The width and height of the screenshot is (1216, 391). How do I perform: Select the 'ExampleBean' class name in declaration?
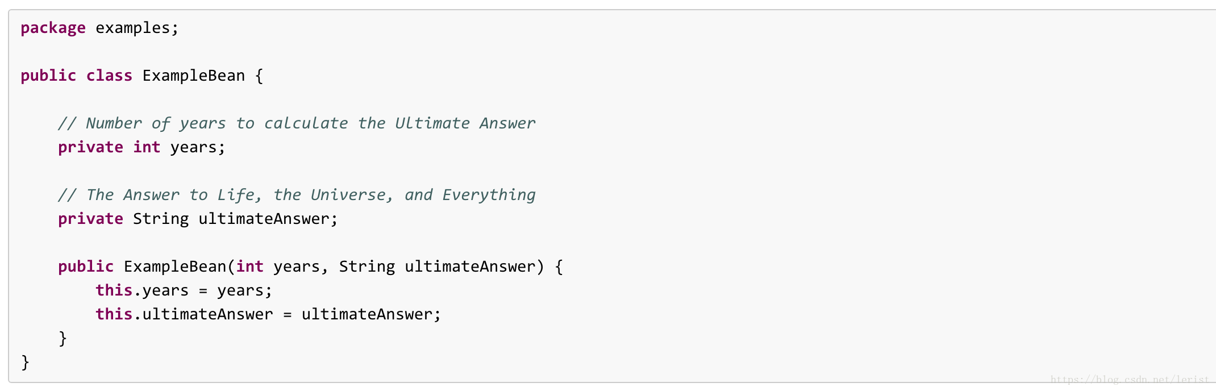pyautogui.click(x=194, y=76)
